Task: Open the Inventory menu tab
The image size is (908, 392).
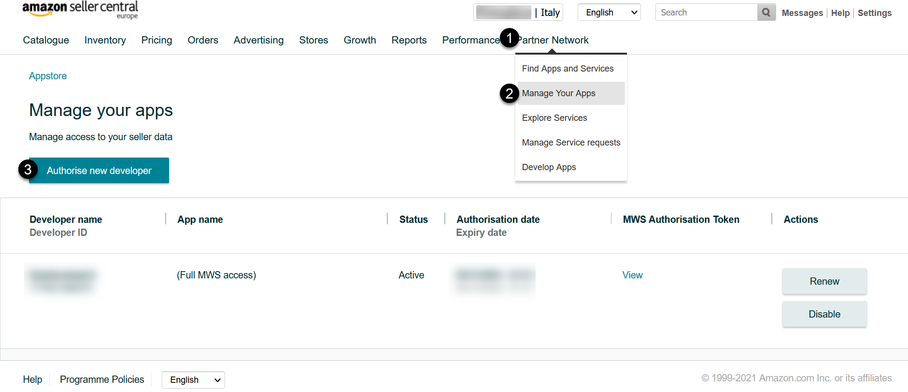Action: [105, 40]
